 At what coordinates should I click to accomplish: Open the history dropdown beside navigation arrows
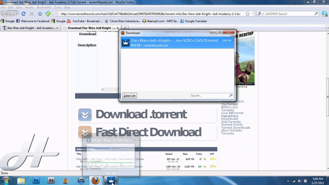[x=17, y=14]
